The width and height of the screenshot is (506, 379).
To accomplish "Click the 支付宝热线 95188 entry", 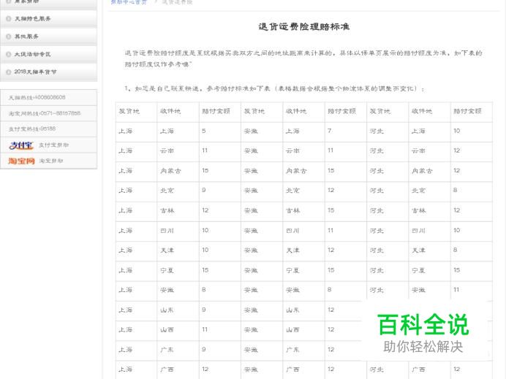I will (x=32, y=129).
